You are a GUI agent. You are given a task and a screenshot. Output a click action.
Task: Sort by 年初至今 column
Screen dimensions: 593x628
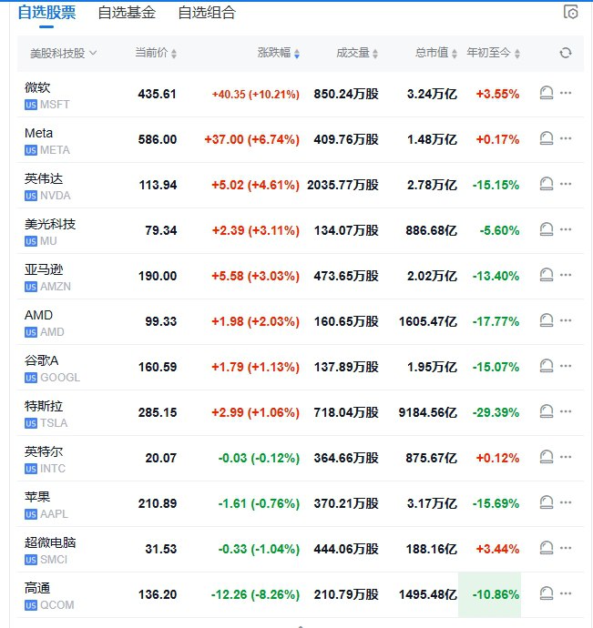point(493,53)
